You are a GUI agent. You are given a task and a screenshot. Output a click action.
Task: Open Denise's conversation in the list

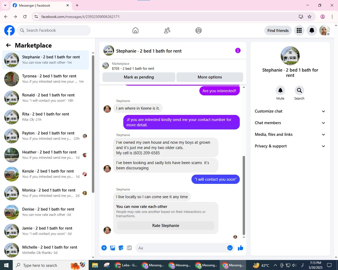45,212
